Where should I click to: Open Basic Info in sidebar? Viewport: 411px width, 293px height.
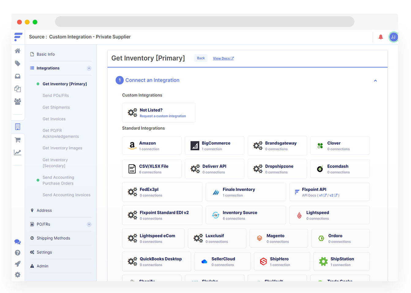46,54
